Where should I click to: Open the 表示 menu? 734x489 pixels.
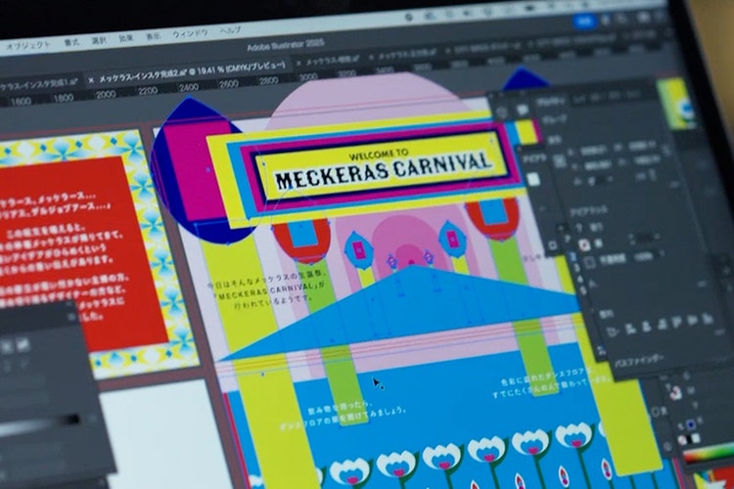point(153,35)
